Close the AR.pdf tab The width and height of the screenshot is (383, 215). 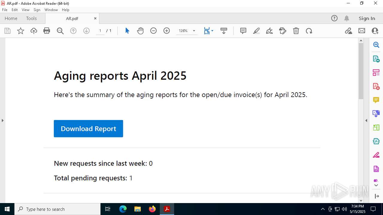pos(95,18)
